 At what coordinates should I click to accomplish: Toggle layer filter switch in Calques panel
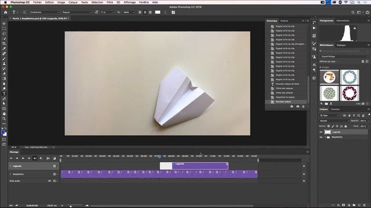(x=369, y=115)
